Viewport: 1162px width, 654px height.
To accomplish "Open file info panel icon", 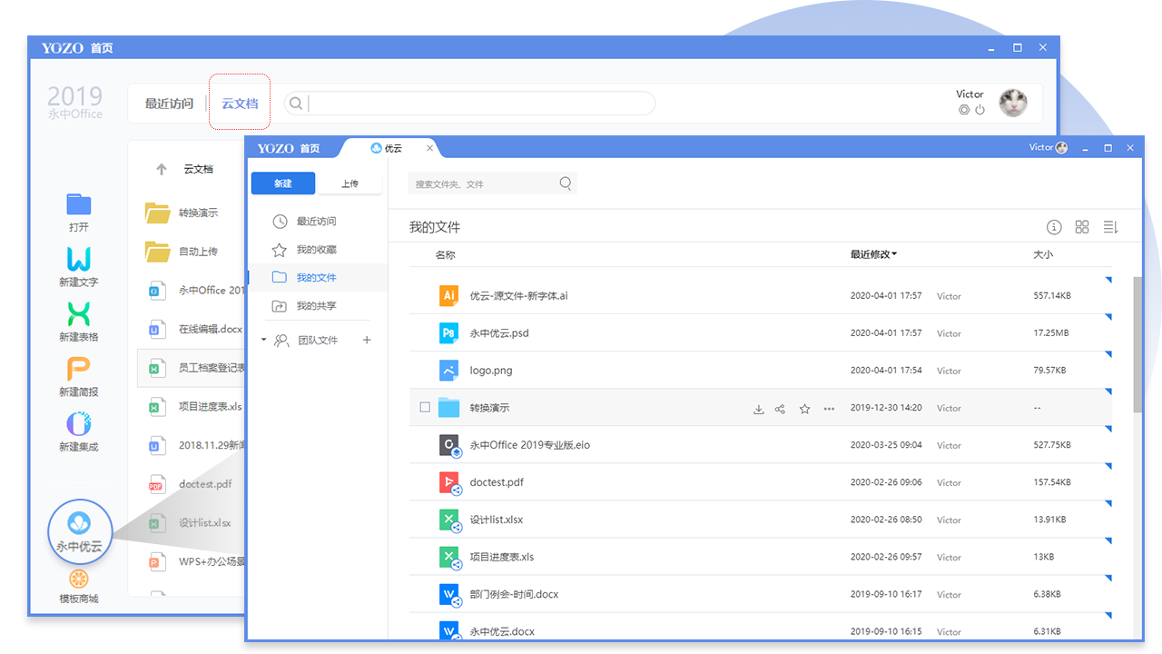I will click(x=1054, y=227).
